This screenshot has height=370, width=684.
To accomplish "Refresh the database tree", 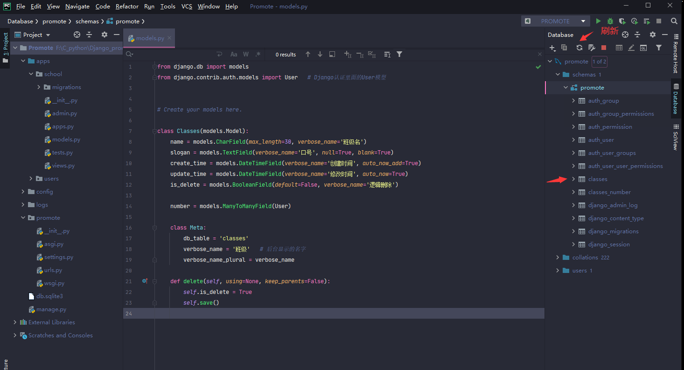I will [579, 48].
